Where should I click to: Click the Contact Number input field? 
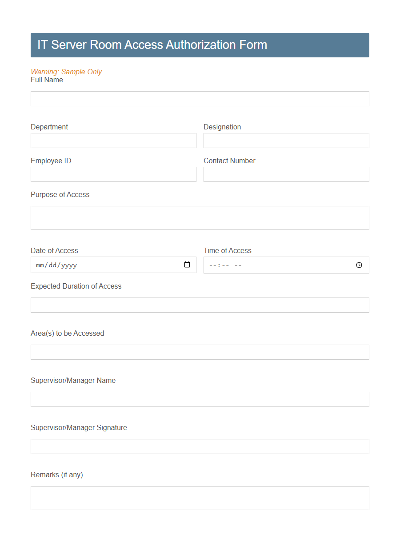(x=286, y=174)
